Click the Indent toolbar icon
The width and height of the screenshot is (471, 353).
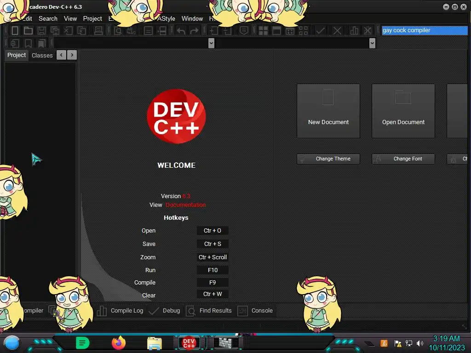214,30
